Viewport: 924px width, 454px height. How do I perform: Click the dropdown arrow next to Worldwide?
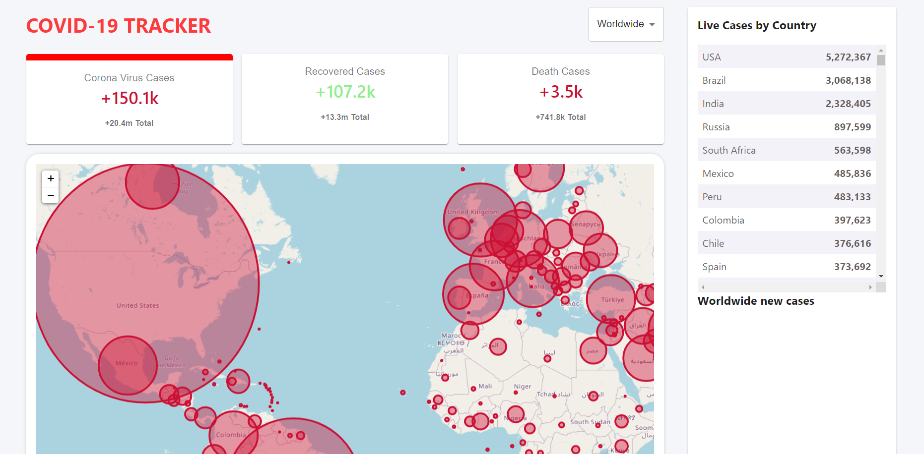653,24
